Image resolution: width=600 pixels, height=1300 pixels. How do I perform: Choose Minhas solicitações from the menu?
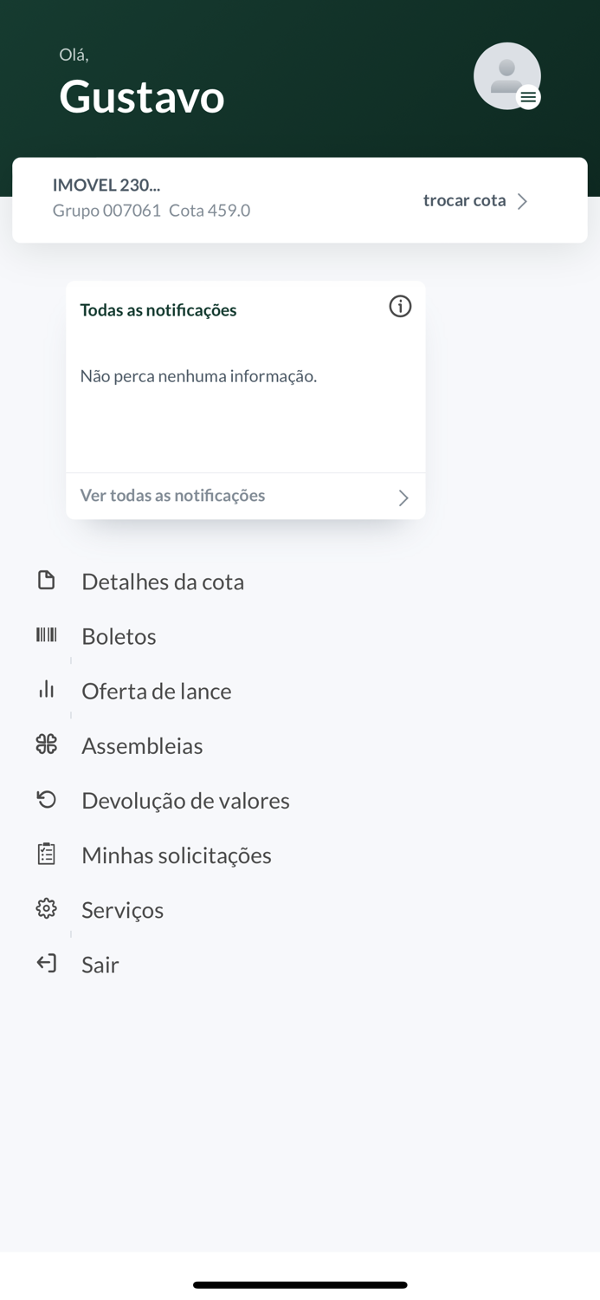tap(177, 854)
